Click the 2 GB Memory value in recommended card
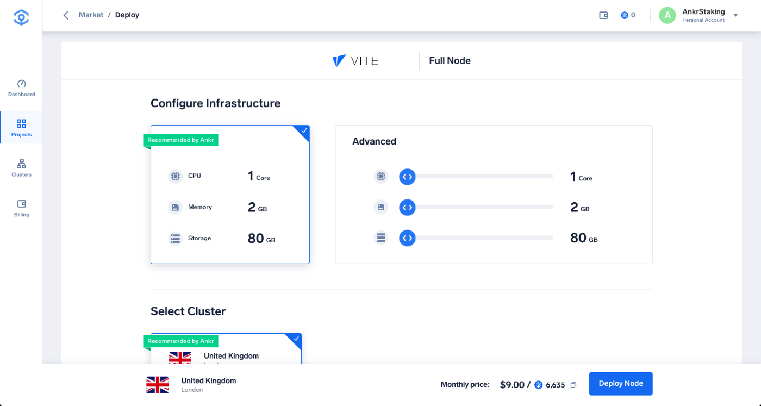Image resolution: width=761 pixels, height=406 pixels. click(x=257, y=207)
